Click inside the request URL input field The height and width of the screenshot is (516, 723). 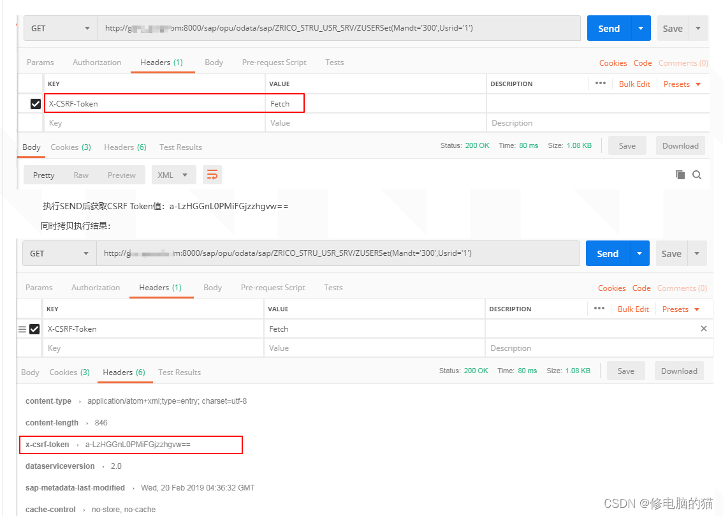[338, 28]
